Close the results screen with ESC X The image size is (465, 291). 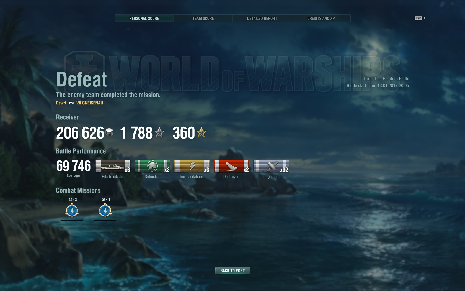tap(420, 18)
